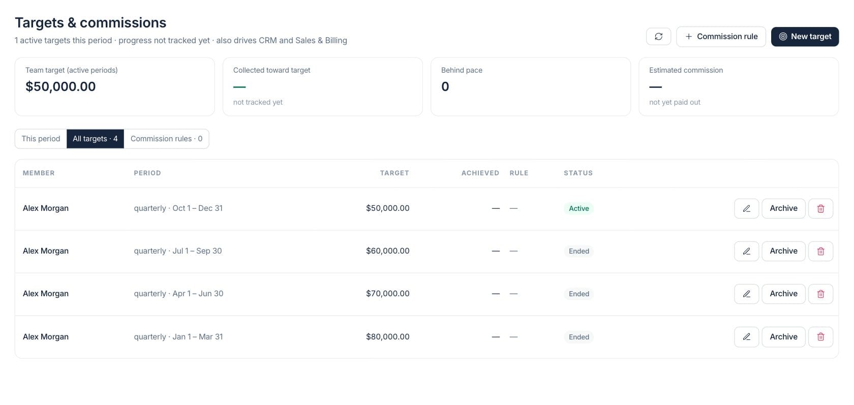This screenshot has height=405, width=854.
Task: Click the ACHIEVED column header
Action: [x=480, y=173]
